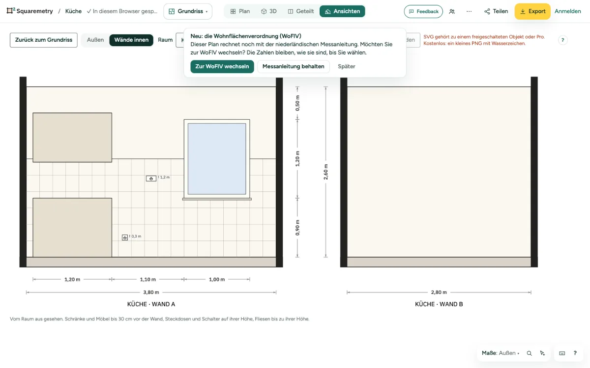Click the KÜCHE · WAND B label

(439, 304)
